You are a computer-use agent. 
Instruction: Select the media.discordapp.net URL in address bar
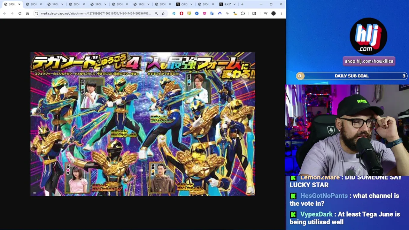[x=96, y=13]
